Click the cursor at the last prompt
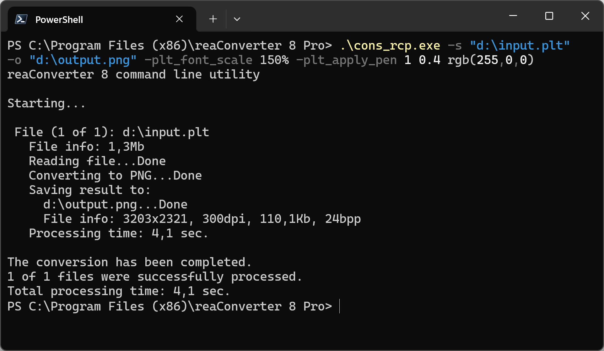 (x=340, y=306)
